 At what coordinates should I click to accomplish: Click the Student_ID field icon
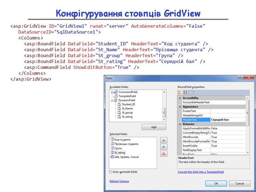point(119,104)
